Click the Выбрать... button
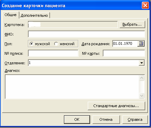The width and height of the screenshot is (151, 128). coord(132,24)
